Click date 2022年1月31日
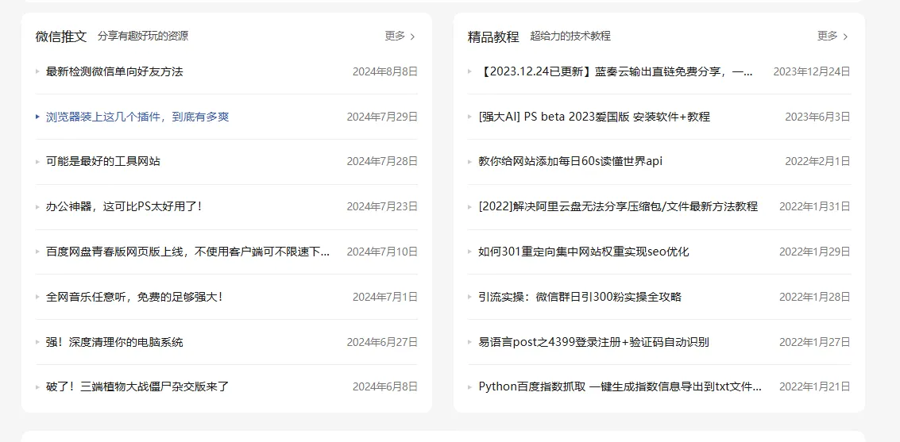The height and width of the screenshot is (442, 900). (814, 206)
